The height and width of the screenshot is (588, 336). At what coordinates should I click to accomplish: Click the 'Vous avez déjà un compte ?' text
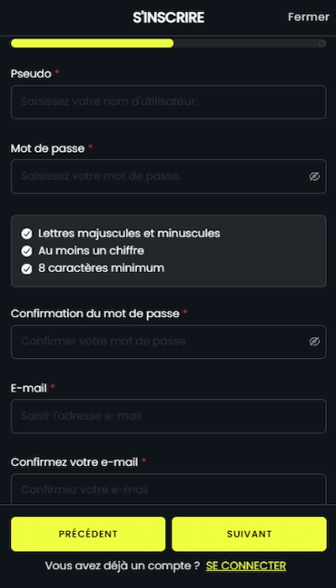pyautogui.click(x=123, y=565)
